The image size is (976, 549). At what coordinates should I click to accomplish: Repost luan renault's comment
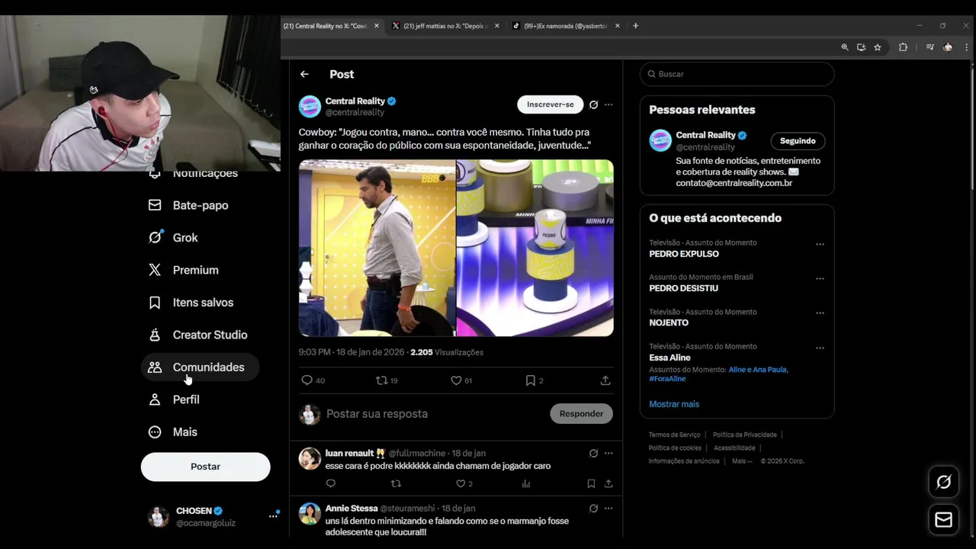click(x=396, y=483)
